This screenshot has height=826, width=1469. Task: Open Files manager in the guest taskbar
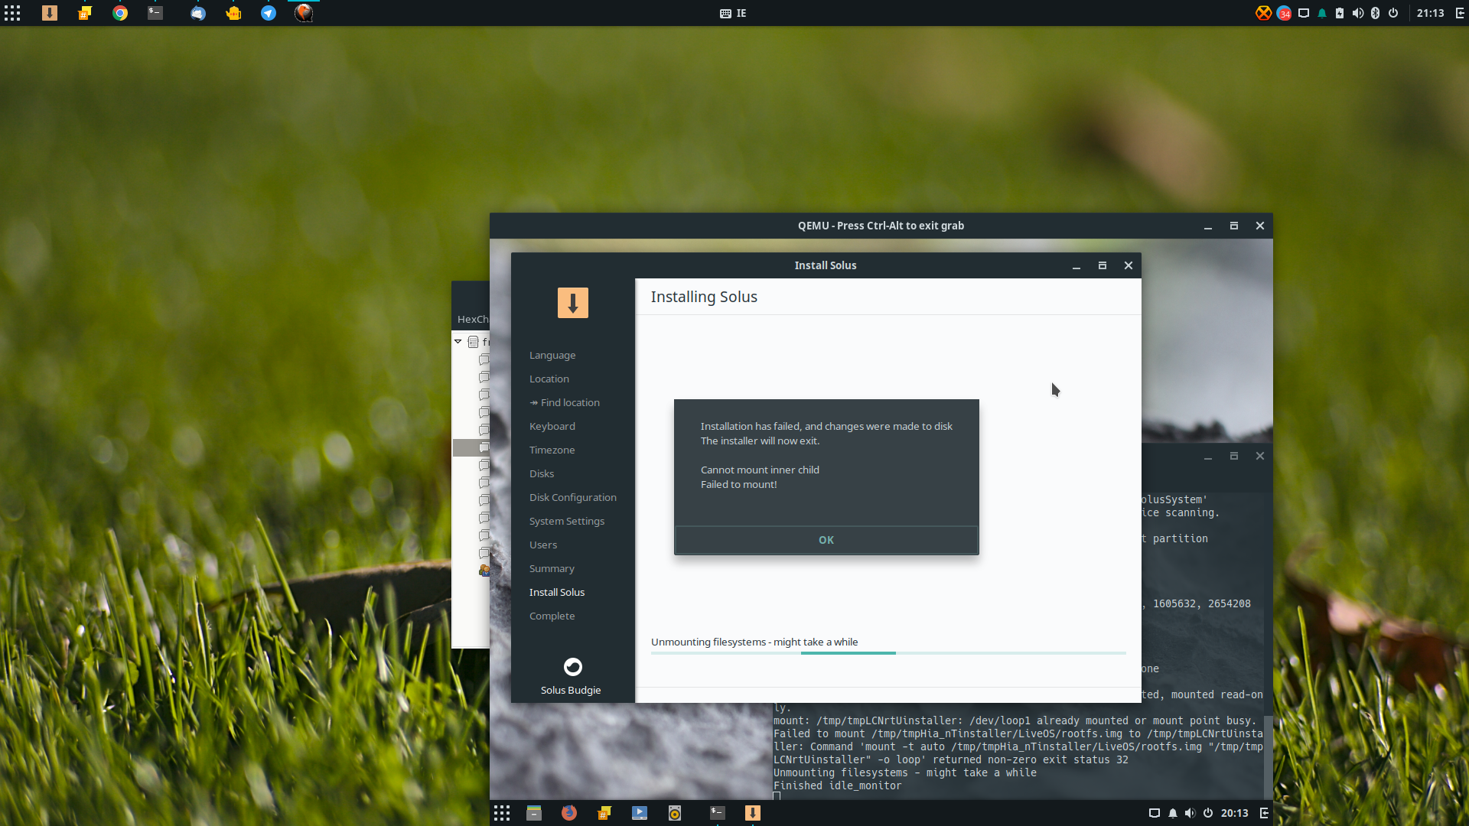pos(534,813)
